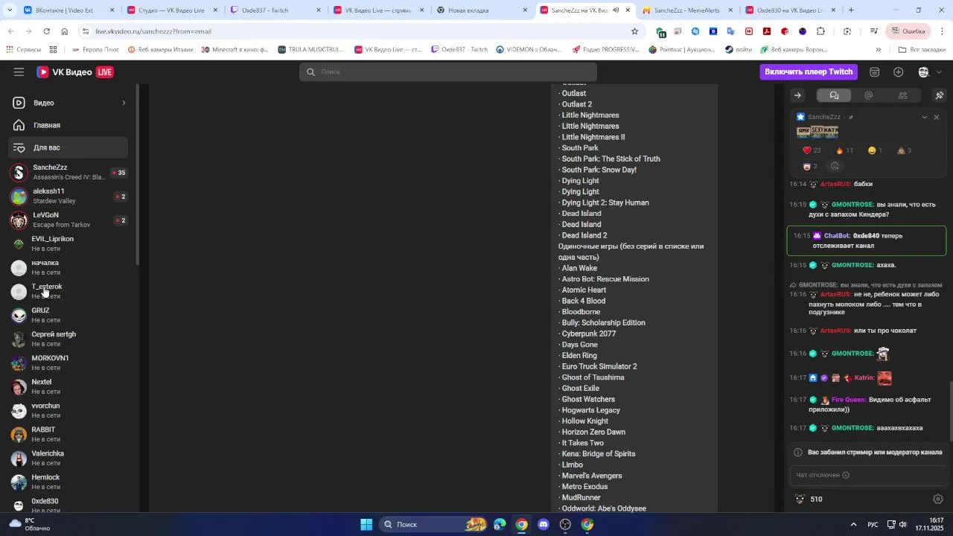Bookmark page with the star icon in address bar
Screen dimensions: 953x536
634,31
